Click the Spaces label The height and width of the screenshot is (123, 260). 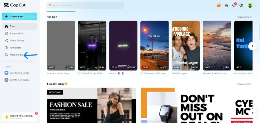[8, 67]
